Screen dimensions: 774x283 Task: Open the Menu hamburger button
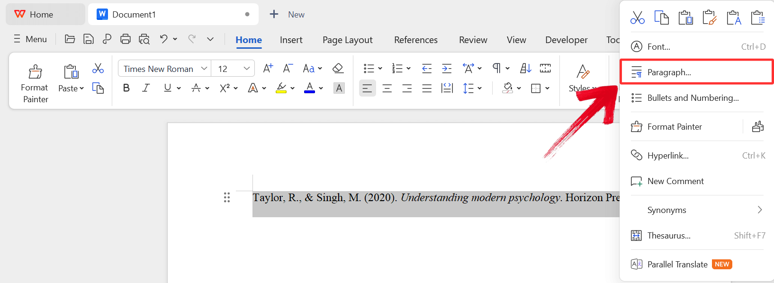point(30,39)
